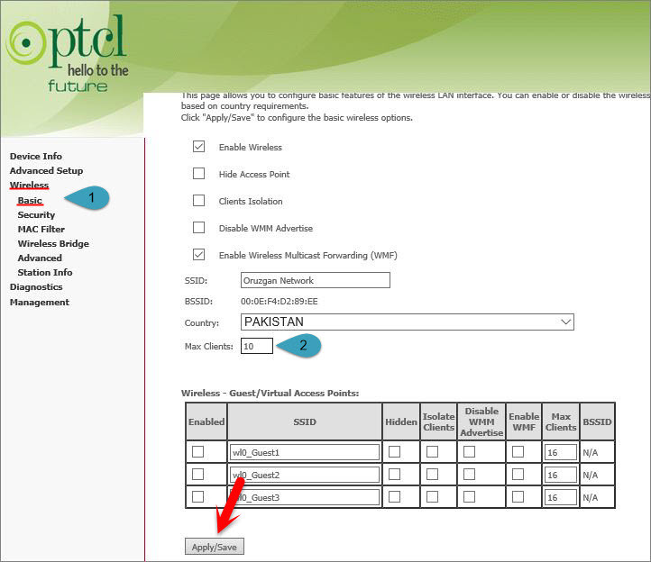Check Enable WMF for wl0_Guest3

[518, 496]
